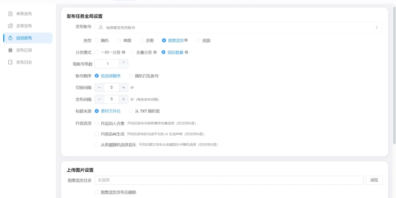This screenshot has height=198, width=396.
Task: Select 素材文件名 as title source
Action: point(97,111)
